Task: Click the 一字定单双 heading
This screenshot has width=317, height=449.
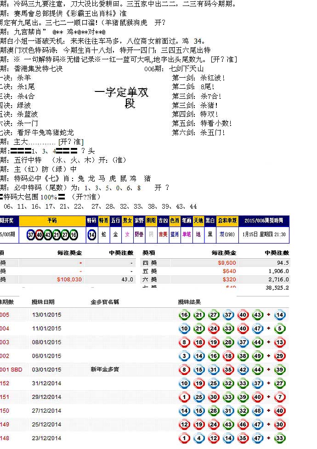Action: tap(121, 92)
